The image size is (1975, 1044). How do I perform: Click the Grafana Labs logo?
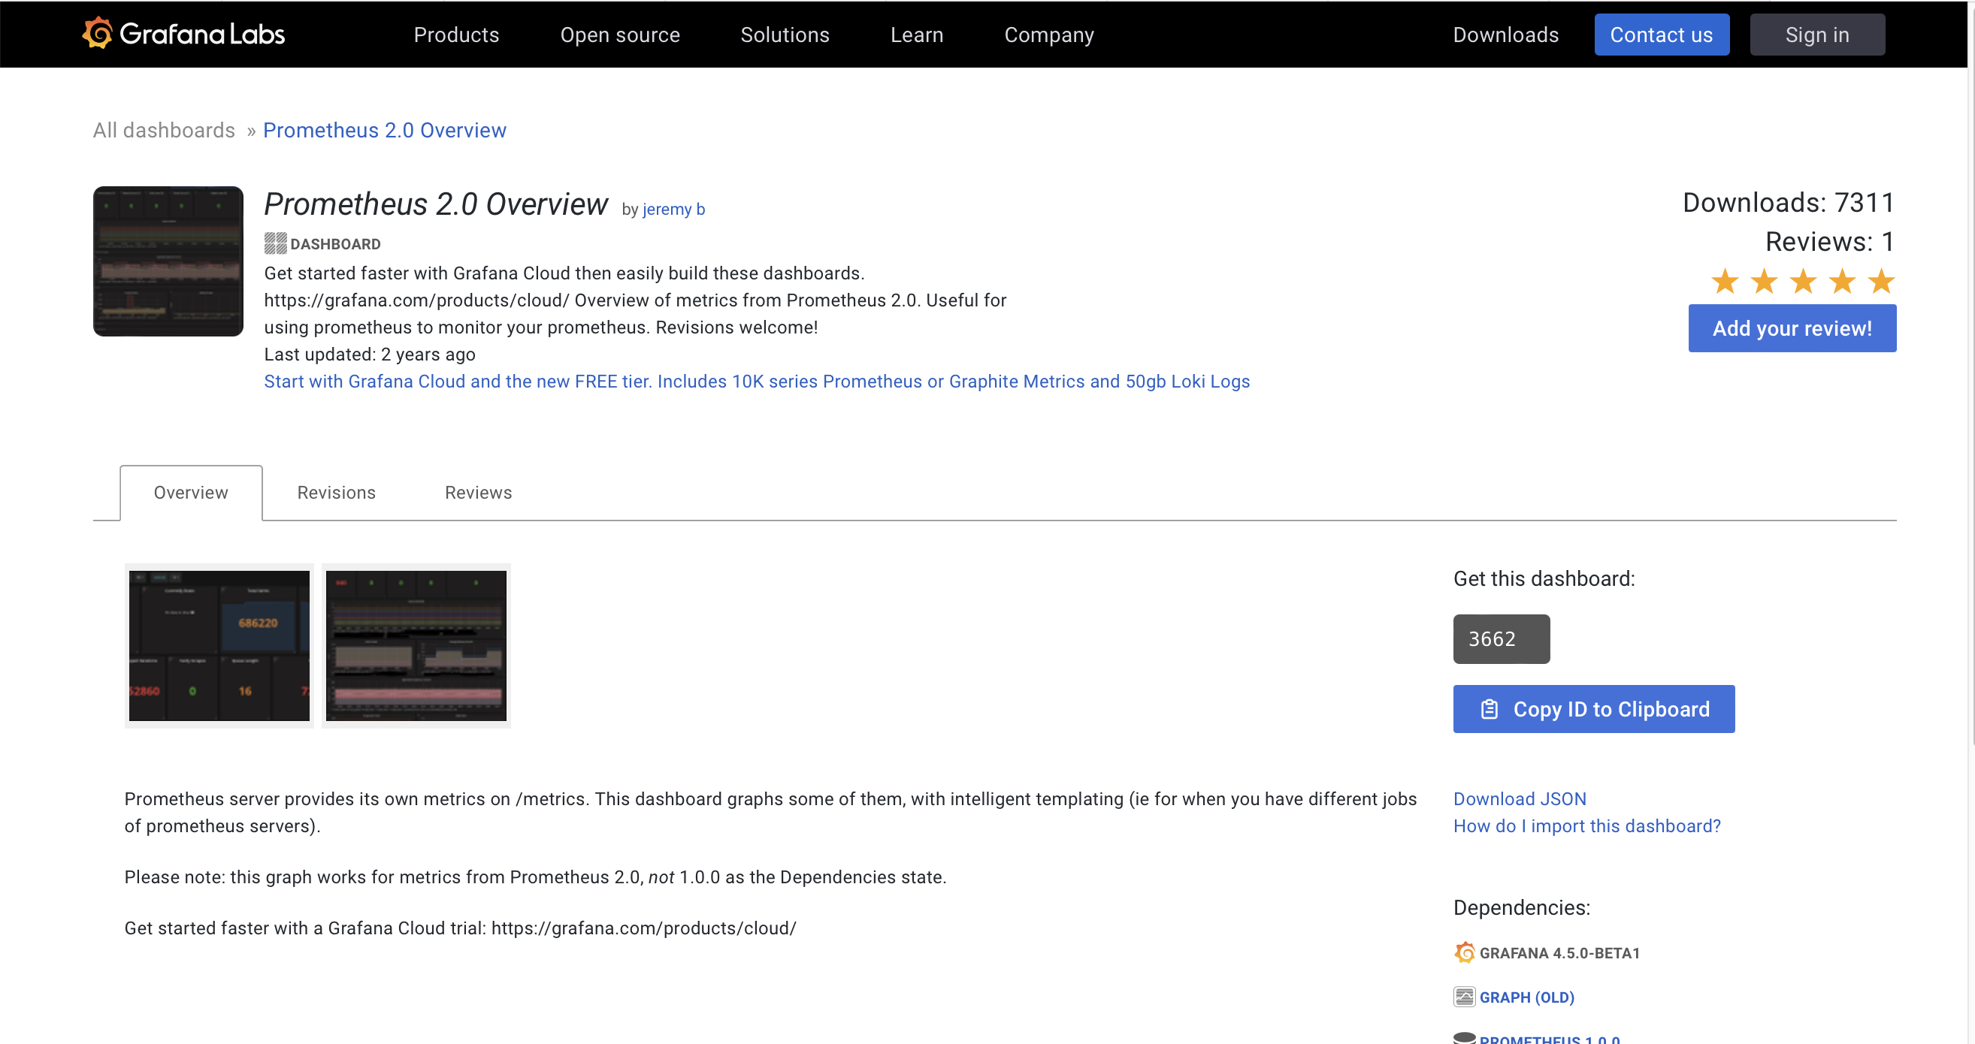coord(184,34)
